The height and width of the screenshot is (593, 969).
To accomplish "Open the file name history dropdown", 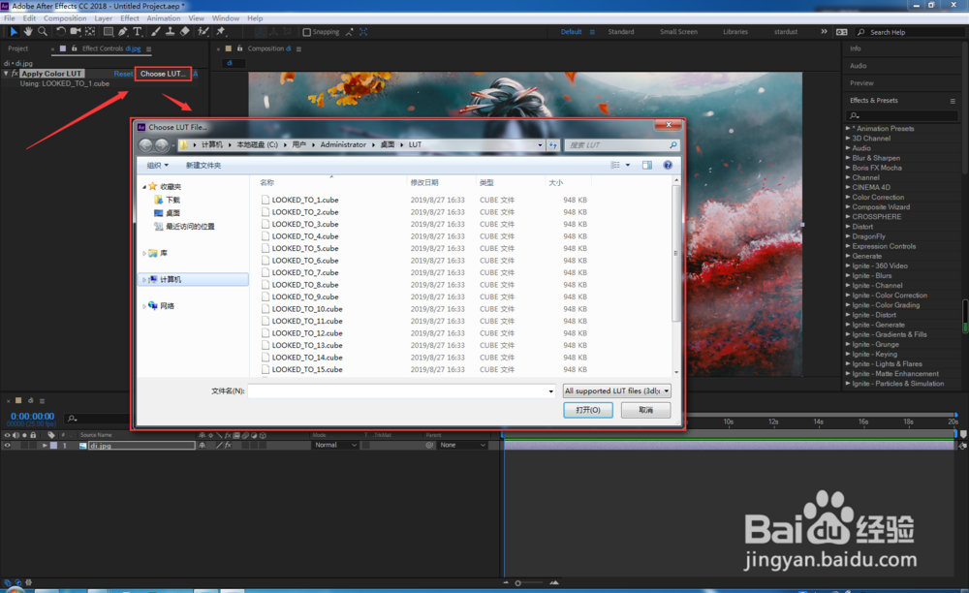I will click(550, 391).
